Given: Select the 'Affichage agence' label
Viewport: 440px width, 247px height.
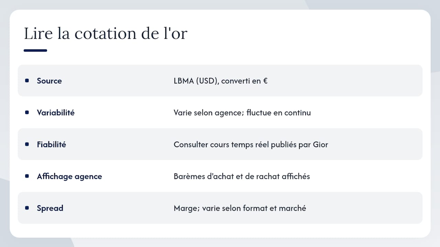Looking at the screenshot, I should point(69,176).
